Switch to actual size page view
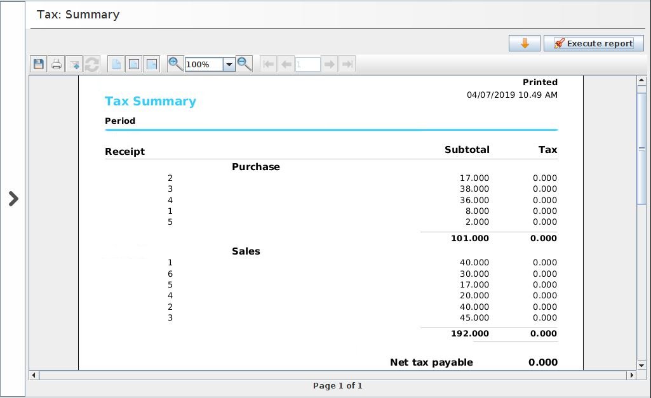The image size is (651, 398). click(x=117, y=63)
